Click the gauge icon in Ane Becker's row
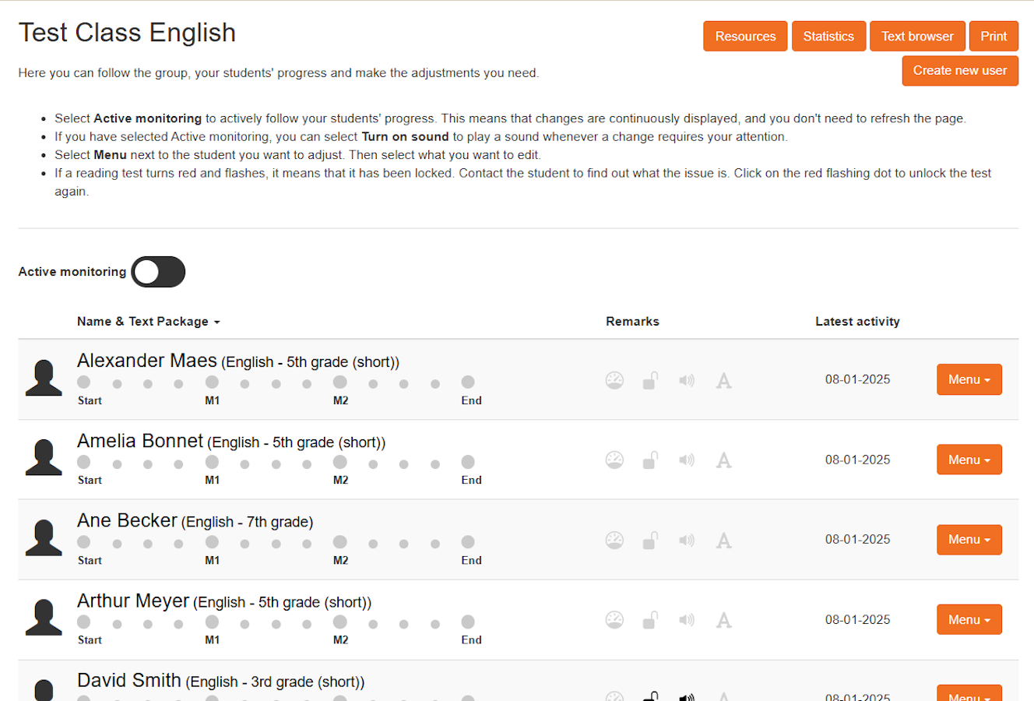 pyautogui.click(x=614, y=541)
